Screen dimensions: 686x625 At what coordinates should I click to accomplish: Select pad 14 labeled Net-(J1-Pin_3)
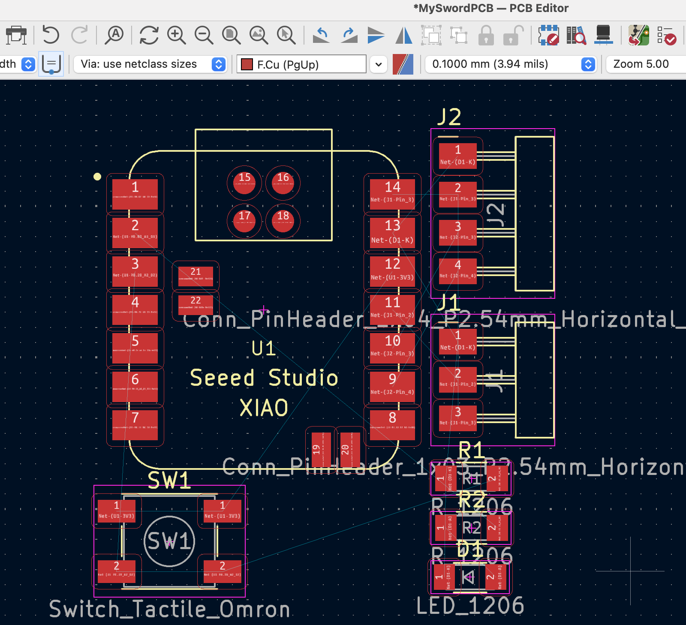pos(392,194)
